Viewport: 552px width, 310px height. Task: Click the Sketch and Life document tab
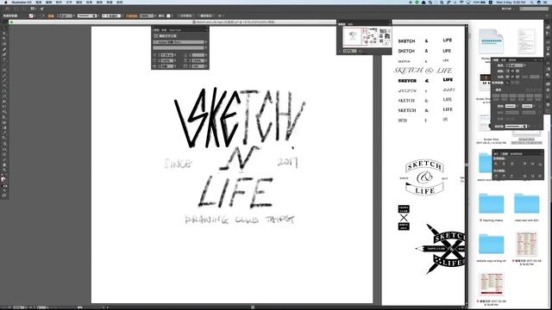click(234, 22)
